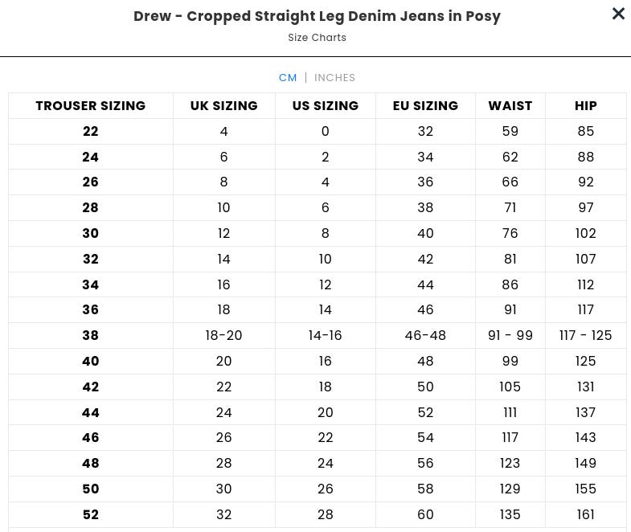Click the Size Charts subtitle
Viewport: 631px width, 532px height.
click(317, 38)
